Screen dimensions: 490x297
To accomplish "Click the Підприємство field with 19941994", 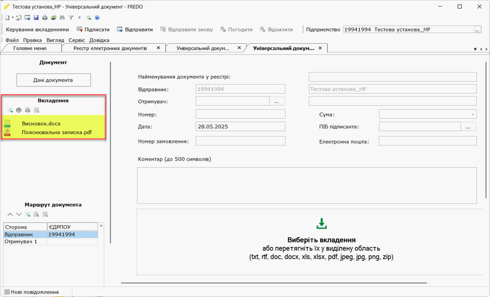I will coord(409,30).
